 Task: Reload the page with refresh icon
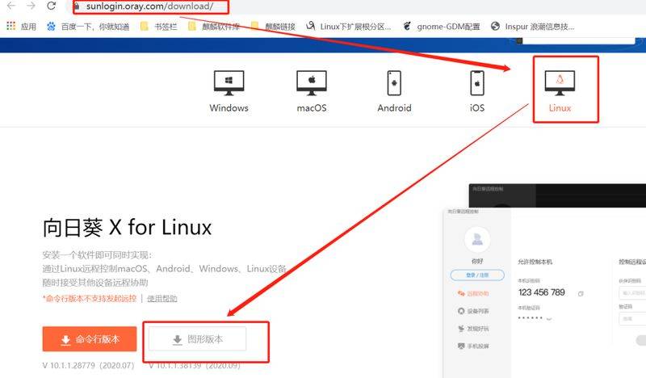(51, 6)
